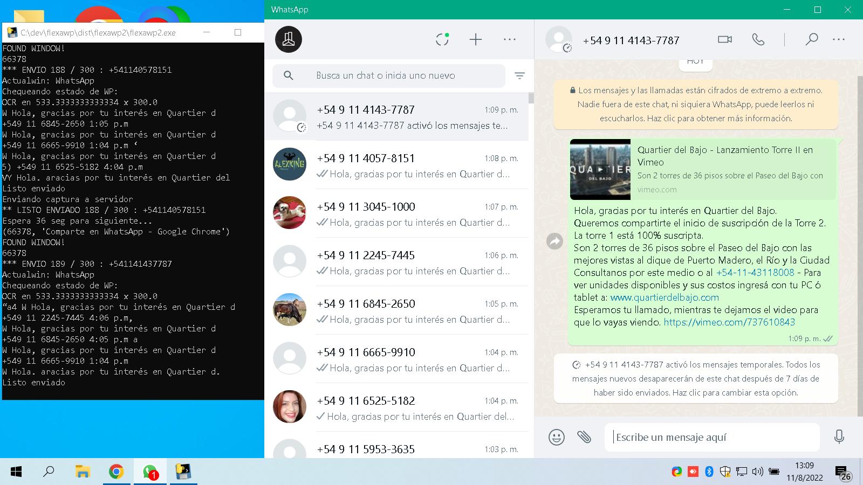Open Windows Start menu

[16, 472]
